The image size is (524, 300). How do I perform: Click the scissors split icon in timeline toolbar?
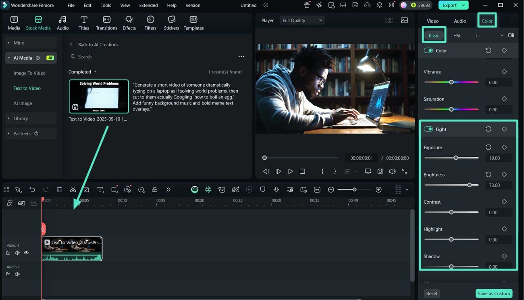click(73, 190)
